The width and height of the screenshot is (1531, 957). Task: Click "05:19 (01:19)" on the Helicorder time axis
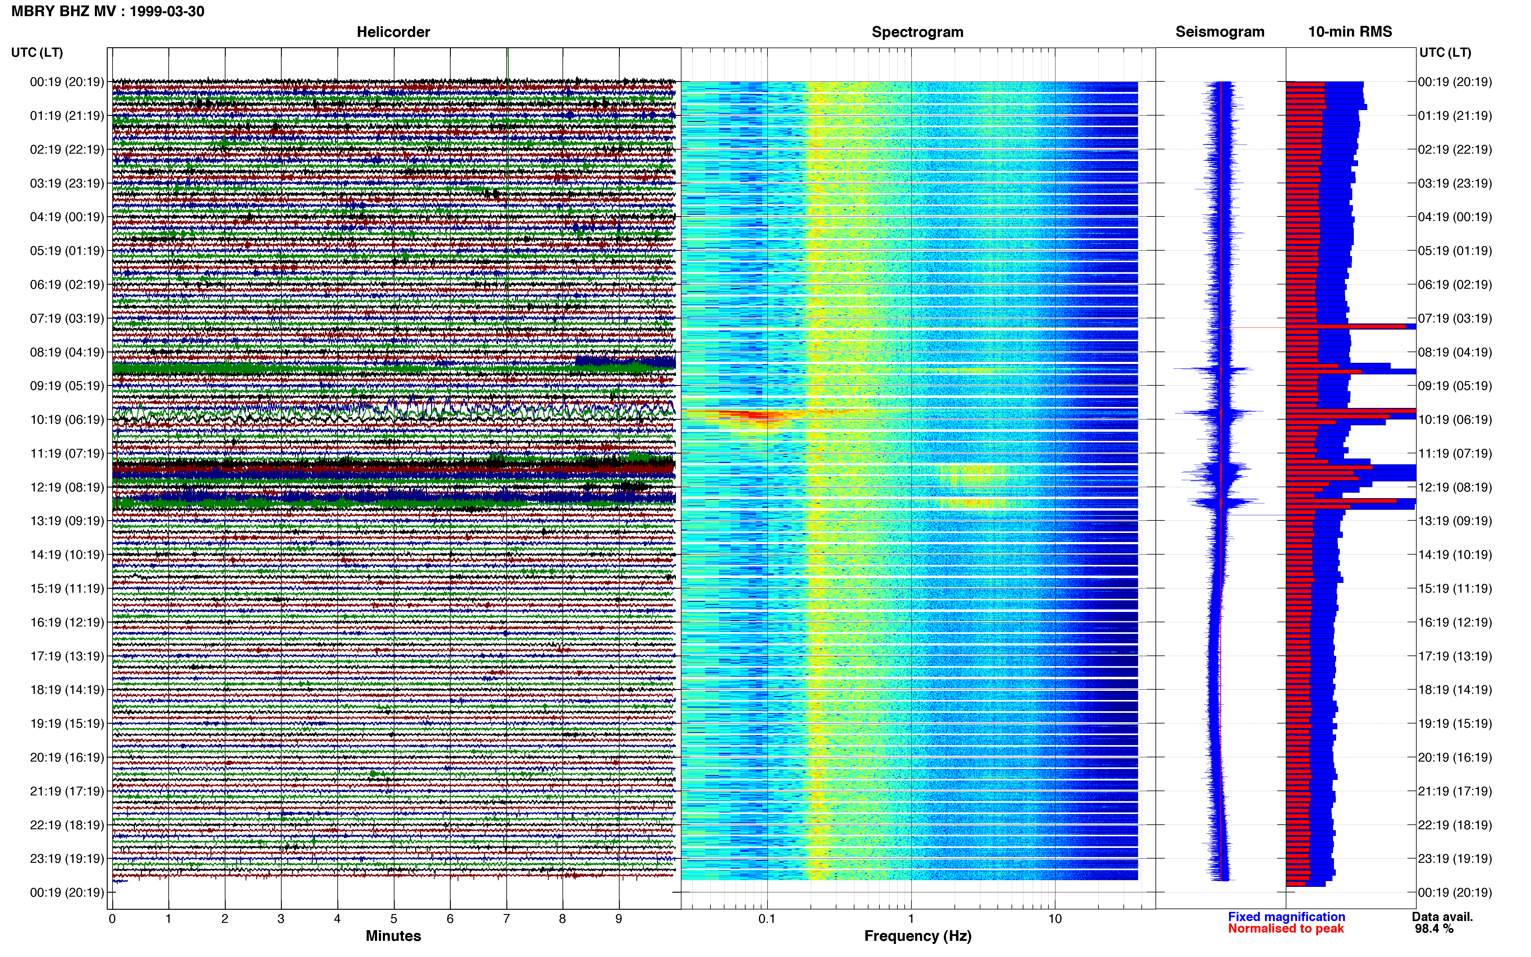[x=66, y=251]
